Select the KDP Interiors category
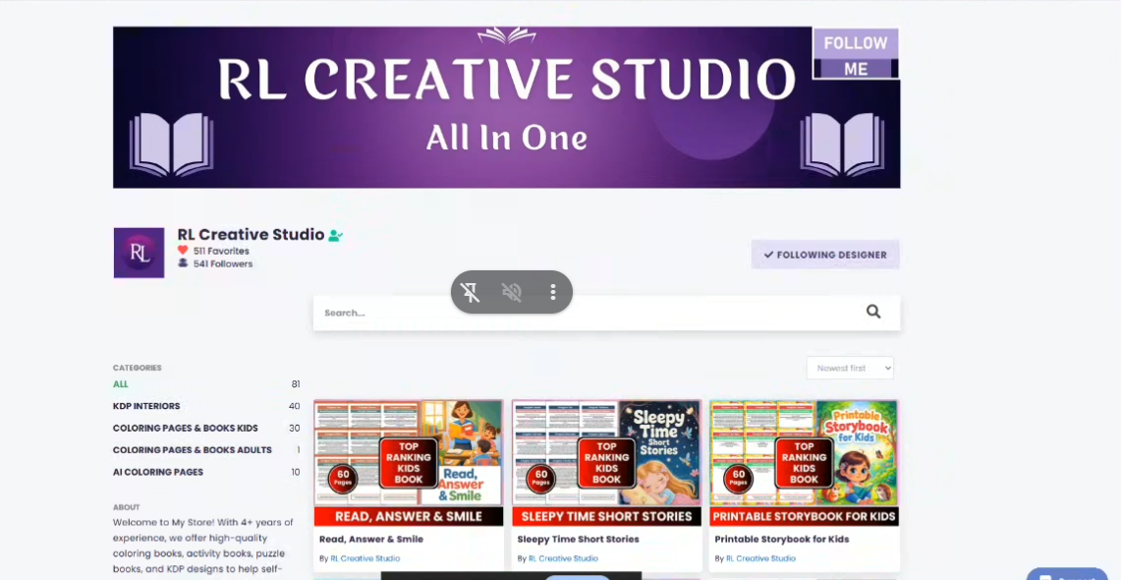 click(146, 406)
